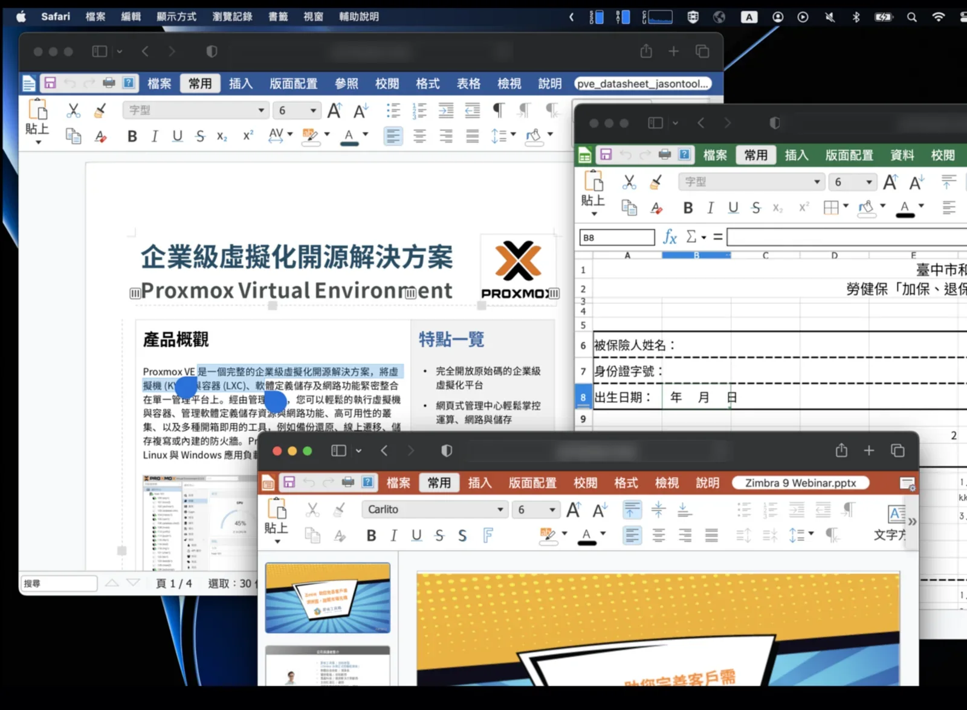Open font name dropdown in Writer
The height and width of the screenshot is (710, 967).
click(261, 110)
